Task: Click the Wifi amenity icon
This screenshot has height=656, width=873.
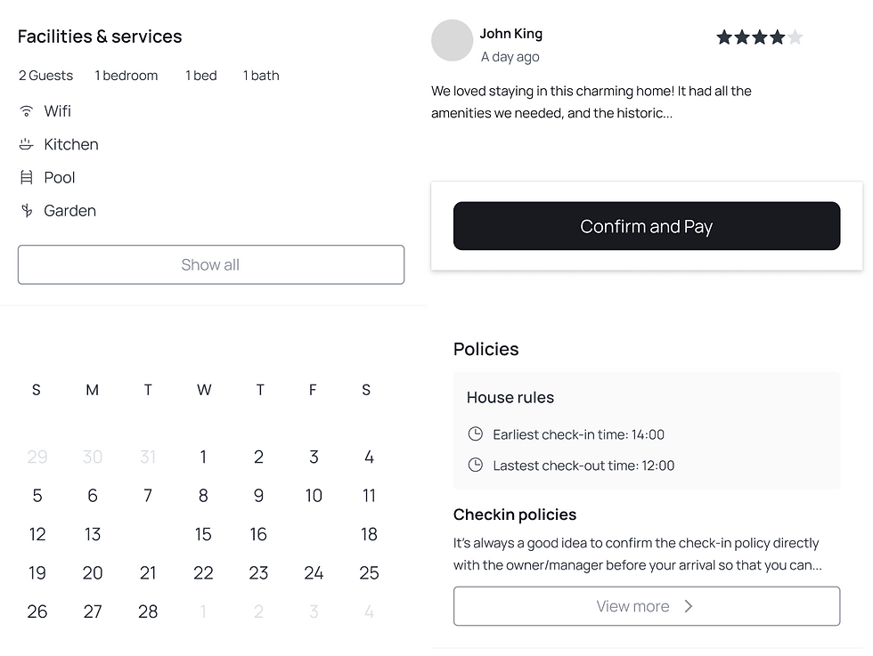Action: pos(27,111)
